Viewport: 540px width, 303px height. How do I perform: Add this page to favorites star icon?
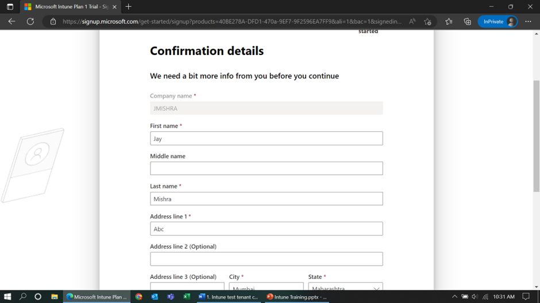click(x=428, y=21)
